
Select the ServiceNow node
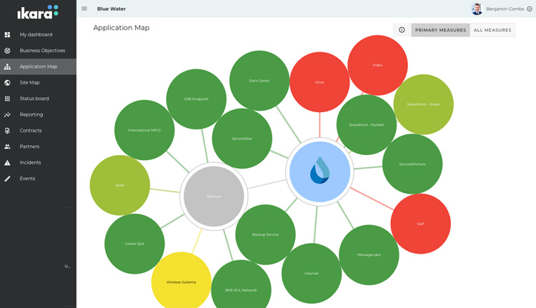(242, 139)
